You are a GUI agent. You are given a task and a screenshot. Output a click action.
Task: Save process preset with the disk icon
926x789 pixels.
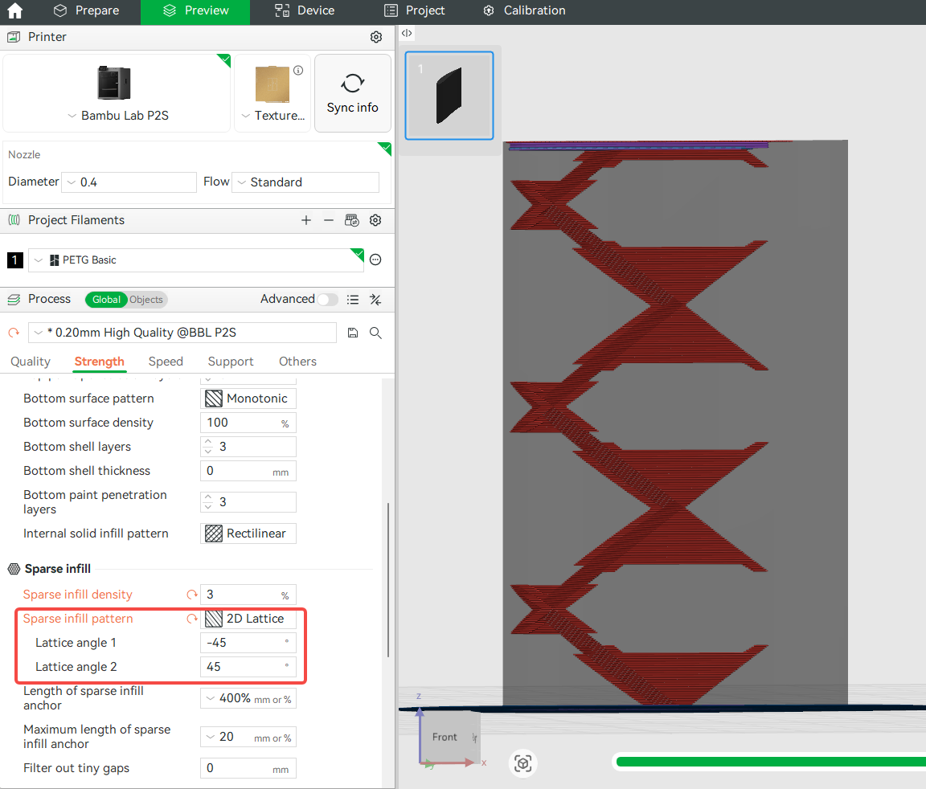[x=352, y=333]
